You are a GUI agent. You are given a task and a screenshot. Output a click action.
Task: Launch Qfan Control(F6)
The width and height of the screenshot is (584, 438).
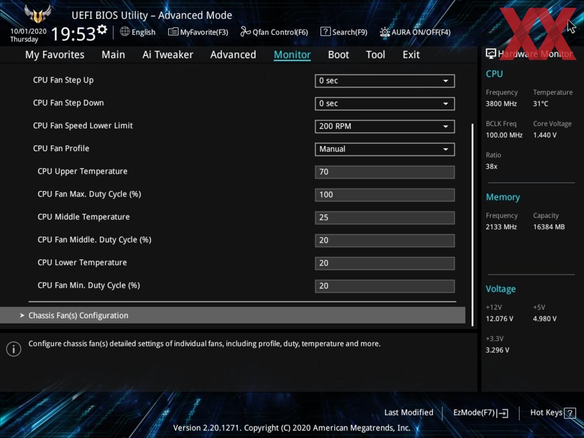coord(274,32)
